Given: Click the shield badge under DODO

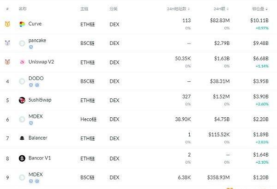Looking at the screenshot, I should 31,85.
